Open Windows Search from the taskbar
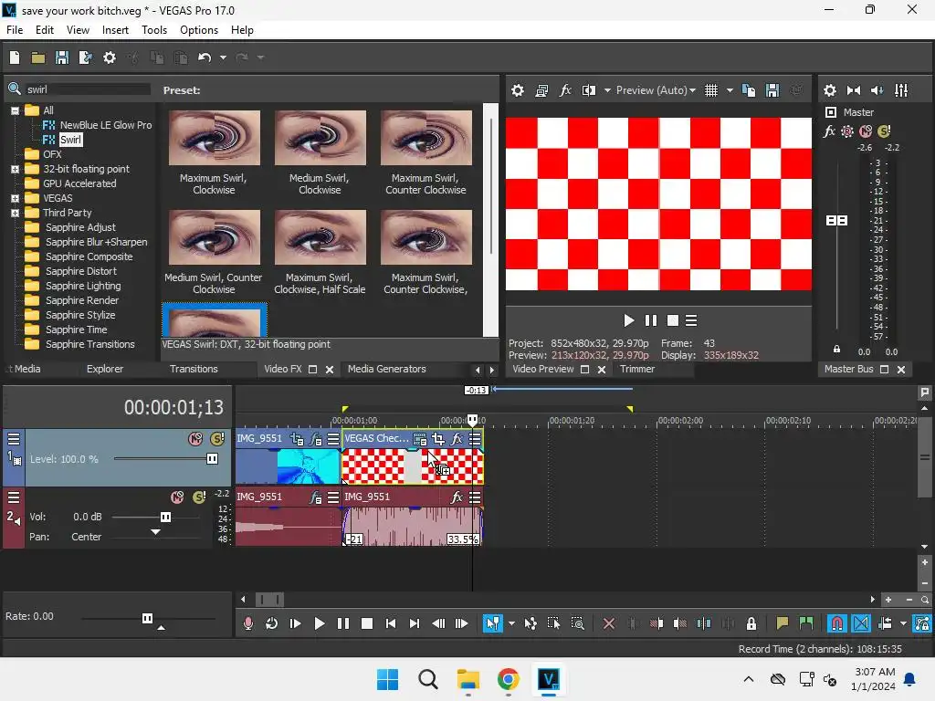Viewport: 935px width, 701px height. [x=427, y=679]
